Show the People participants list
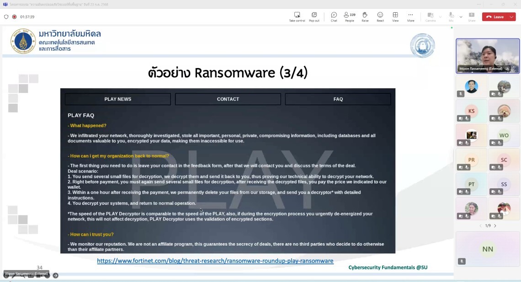This screenshot has width=521, height=282. [350, 17]
